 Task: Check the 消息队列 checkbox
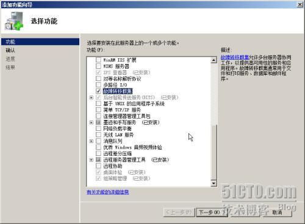[x=98, y=141]
